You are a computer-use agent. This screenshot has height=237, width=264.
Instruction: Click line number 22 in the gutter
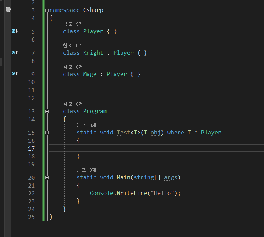tap(31, 194)
